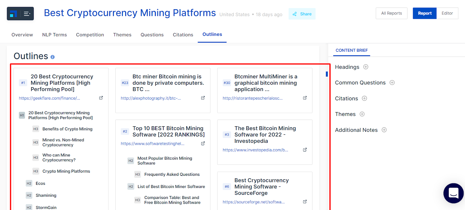Open the sourceforge.net URL
This screenshot has width=465, height=210.
(254, 202)
